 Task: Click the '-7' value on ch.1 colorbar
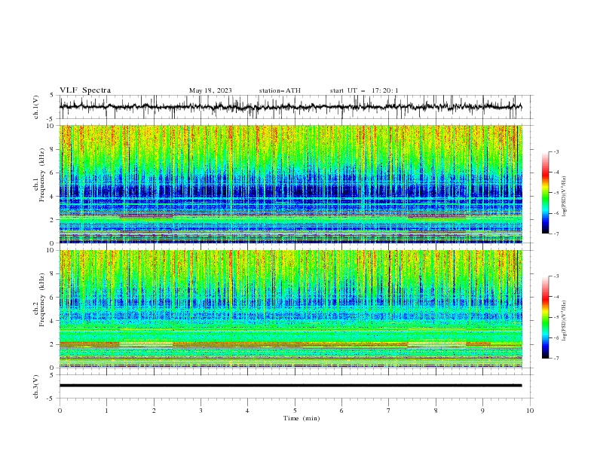(556, 234)
